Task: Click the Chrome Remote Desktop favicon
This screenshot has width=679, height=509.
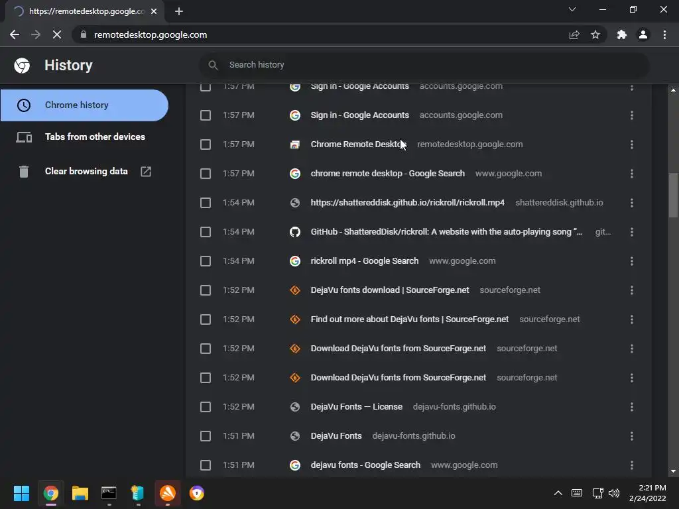Action: coord(295,144)
